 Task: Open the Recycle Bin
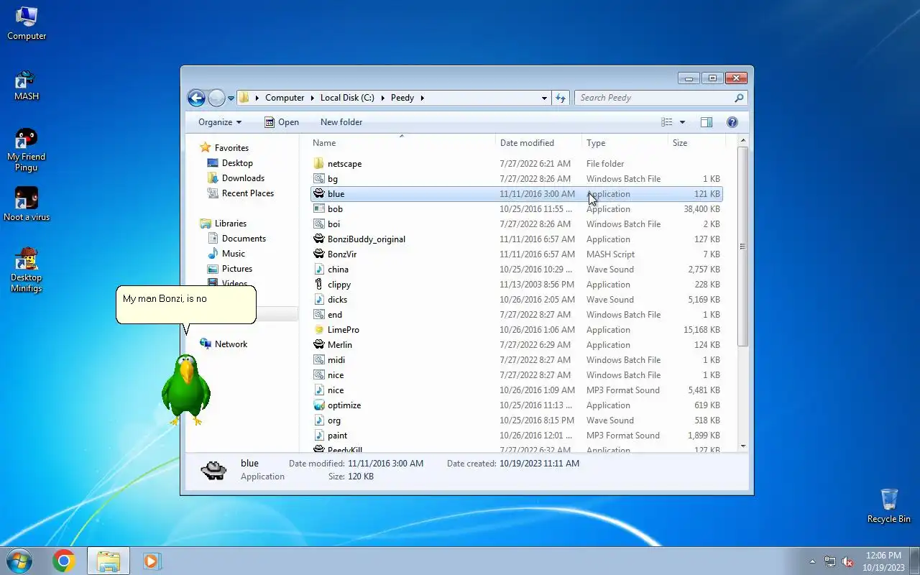click(x=889, y=505)
